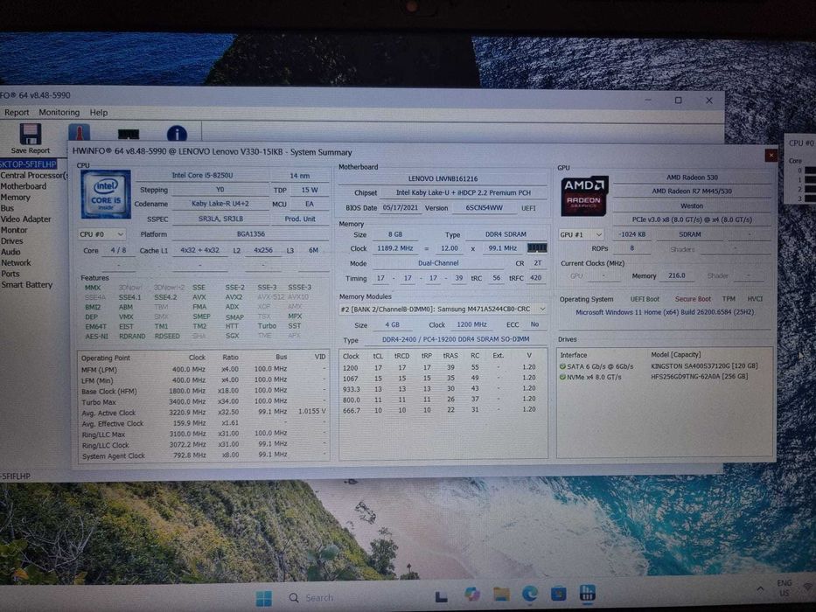Open the Windows Start menu
The image size is (816, 612).
(x=264, y=598)
